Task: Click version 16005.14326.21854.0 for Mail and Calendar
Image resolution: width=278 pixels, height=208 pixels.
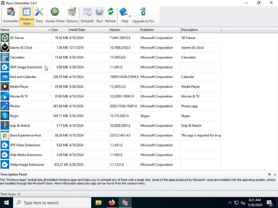Action: pos(124,77)
